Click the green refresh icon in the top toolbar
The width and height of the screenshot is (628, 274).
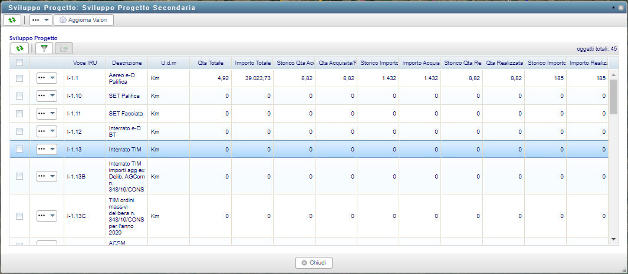tap(12, 20)
